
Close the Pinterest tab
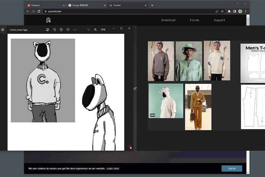[64, 5]
